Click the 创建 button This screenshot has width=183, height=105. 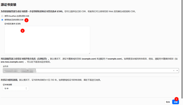pos(176,102)
